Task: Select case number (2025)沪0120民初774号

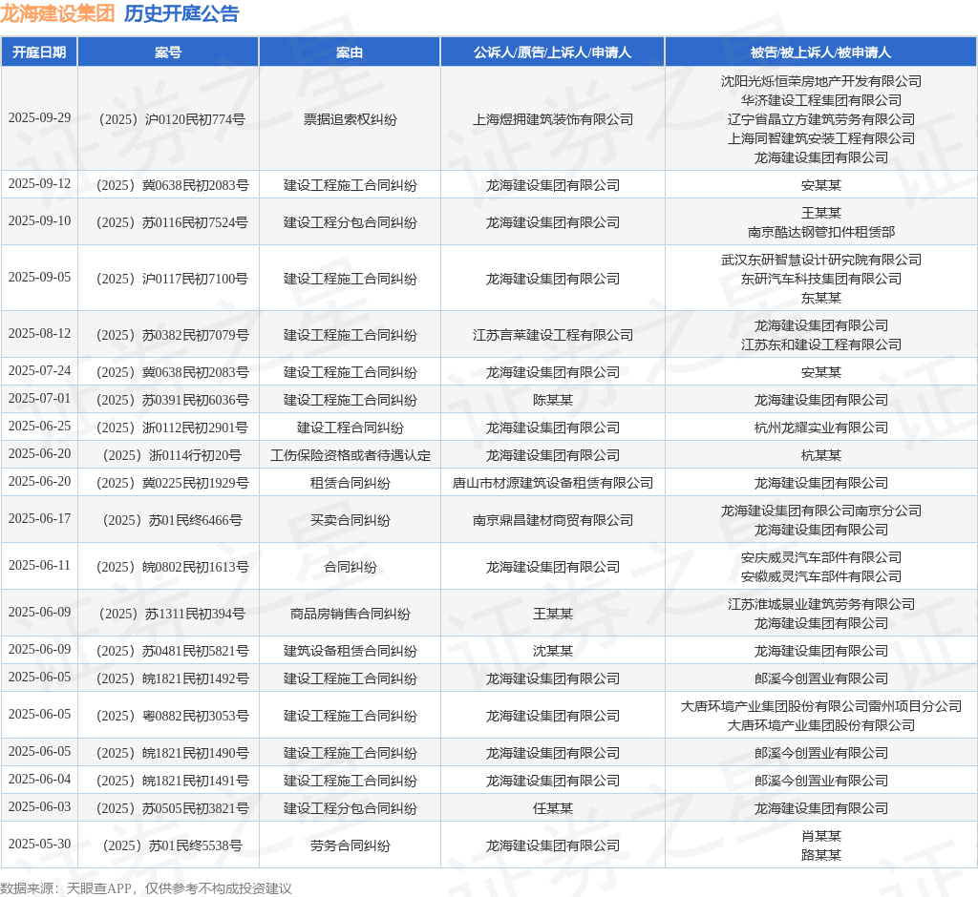Action: coord(172,119)
